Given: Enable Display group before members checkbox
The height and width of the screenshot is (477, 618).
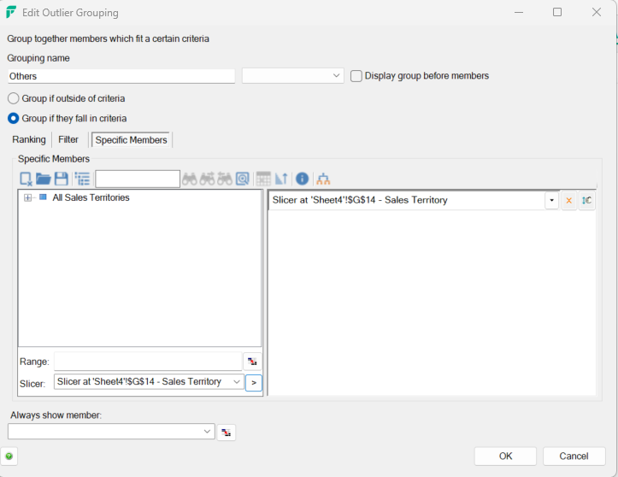Looking at the screenshot, I should pos(356,76).
